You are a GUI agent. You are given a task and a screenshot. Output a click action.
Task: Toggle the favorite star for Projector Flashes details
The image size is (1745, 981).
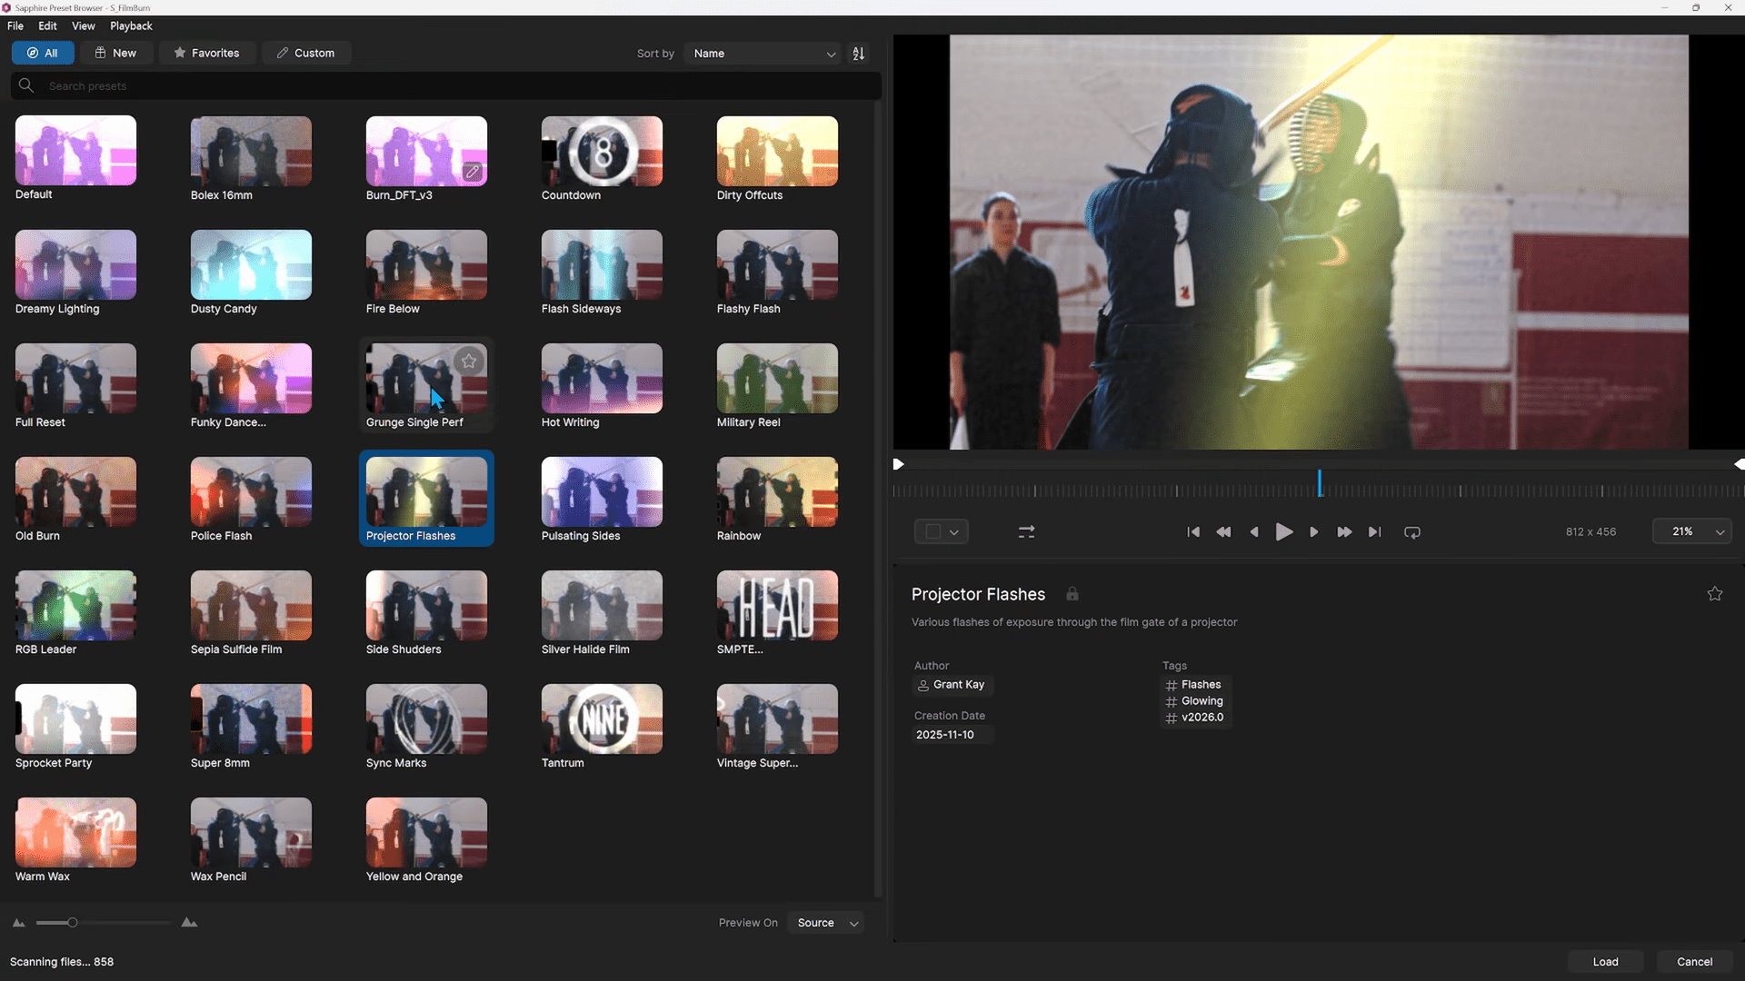point(1714,593)
